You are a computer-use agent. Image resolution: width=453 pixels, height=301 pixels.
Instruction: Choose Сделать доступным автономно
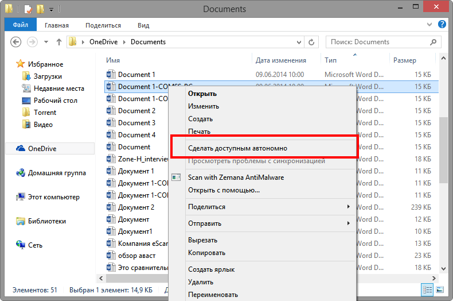[x=237, y=148]
